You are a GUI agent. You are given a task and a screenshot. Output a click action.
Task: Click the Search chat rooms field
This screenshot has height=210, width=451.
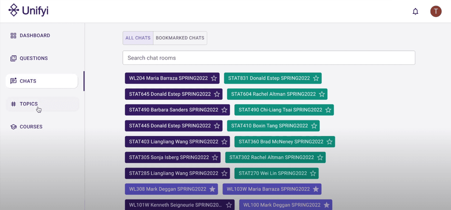(x=269, y=58)
